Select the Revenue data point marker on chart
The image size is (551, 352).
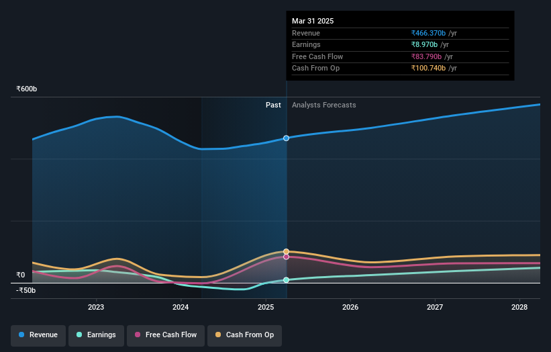[x=287, y=138]
